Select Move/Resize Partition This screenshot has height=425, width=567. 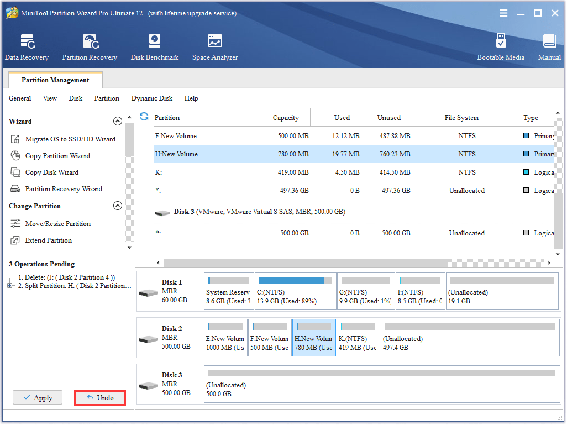[x=59, y=223]
